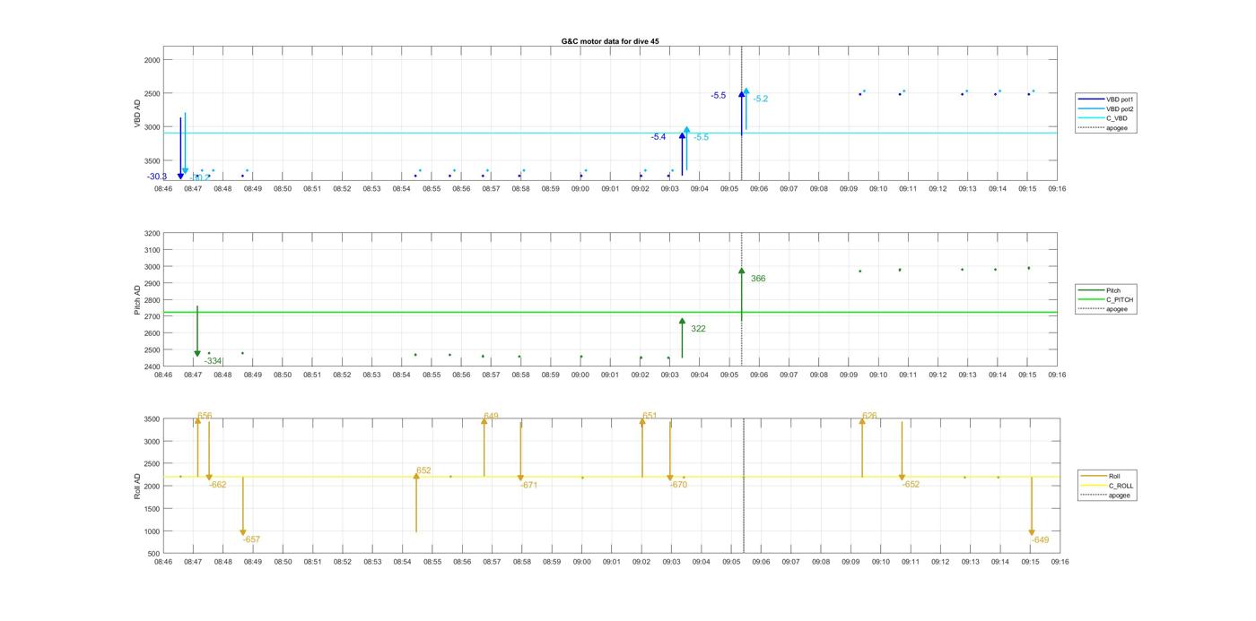Click the '-662' roll data label
Viewport: 1256px width, 621px height.
(x=218, y=485)
